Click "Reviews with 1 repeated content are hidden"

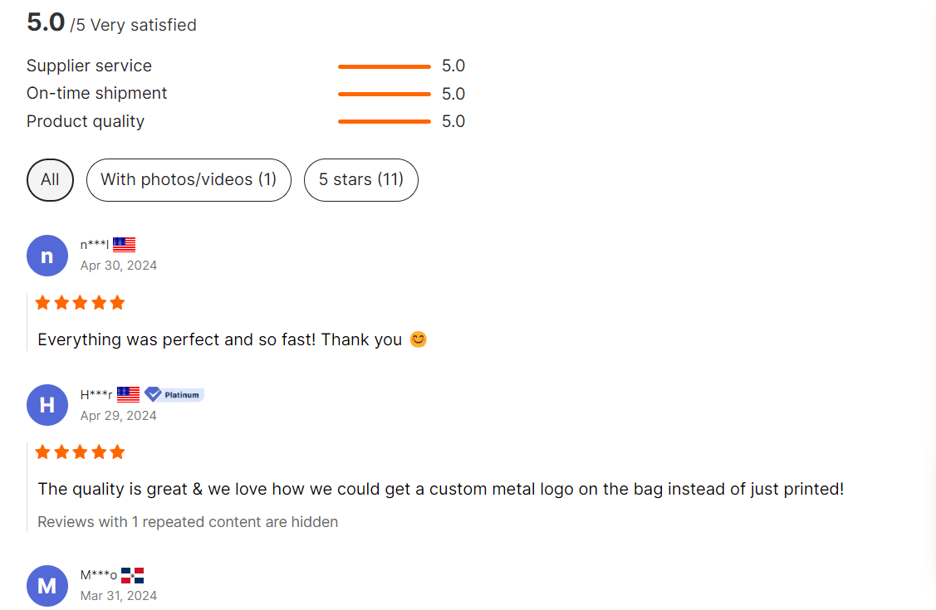188,522
